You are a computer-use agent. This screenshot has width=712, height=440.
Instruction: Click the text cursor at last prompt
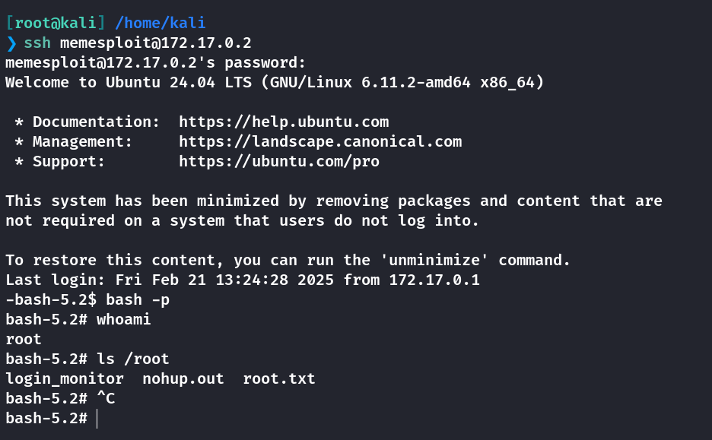click(x=97, y=418)
